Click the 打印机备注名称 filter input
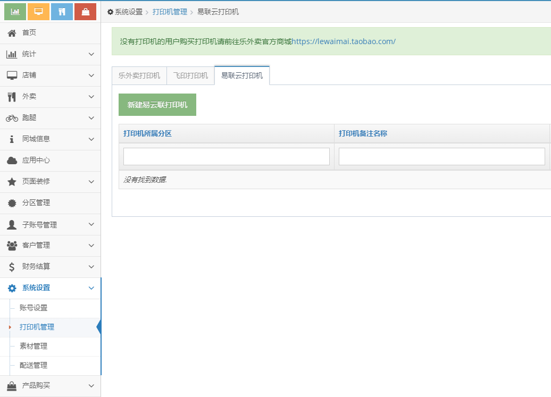 [x=442, y=157]
